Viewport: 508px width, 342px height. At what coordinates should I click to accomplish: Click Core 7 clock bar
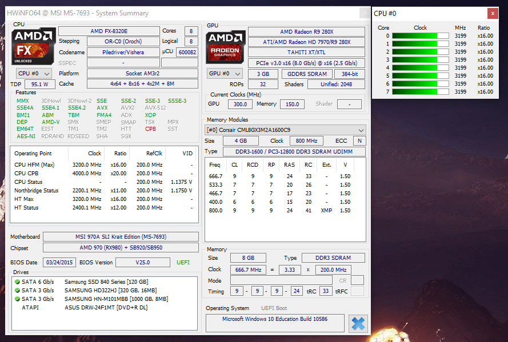(x=420, y=92)
